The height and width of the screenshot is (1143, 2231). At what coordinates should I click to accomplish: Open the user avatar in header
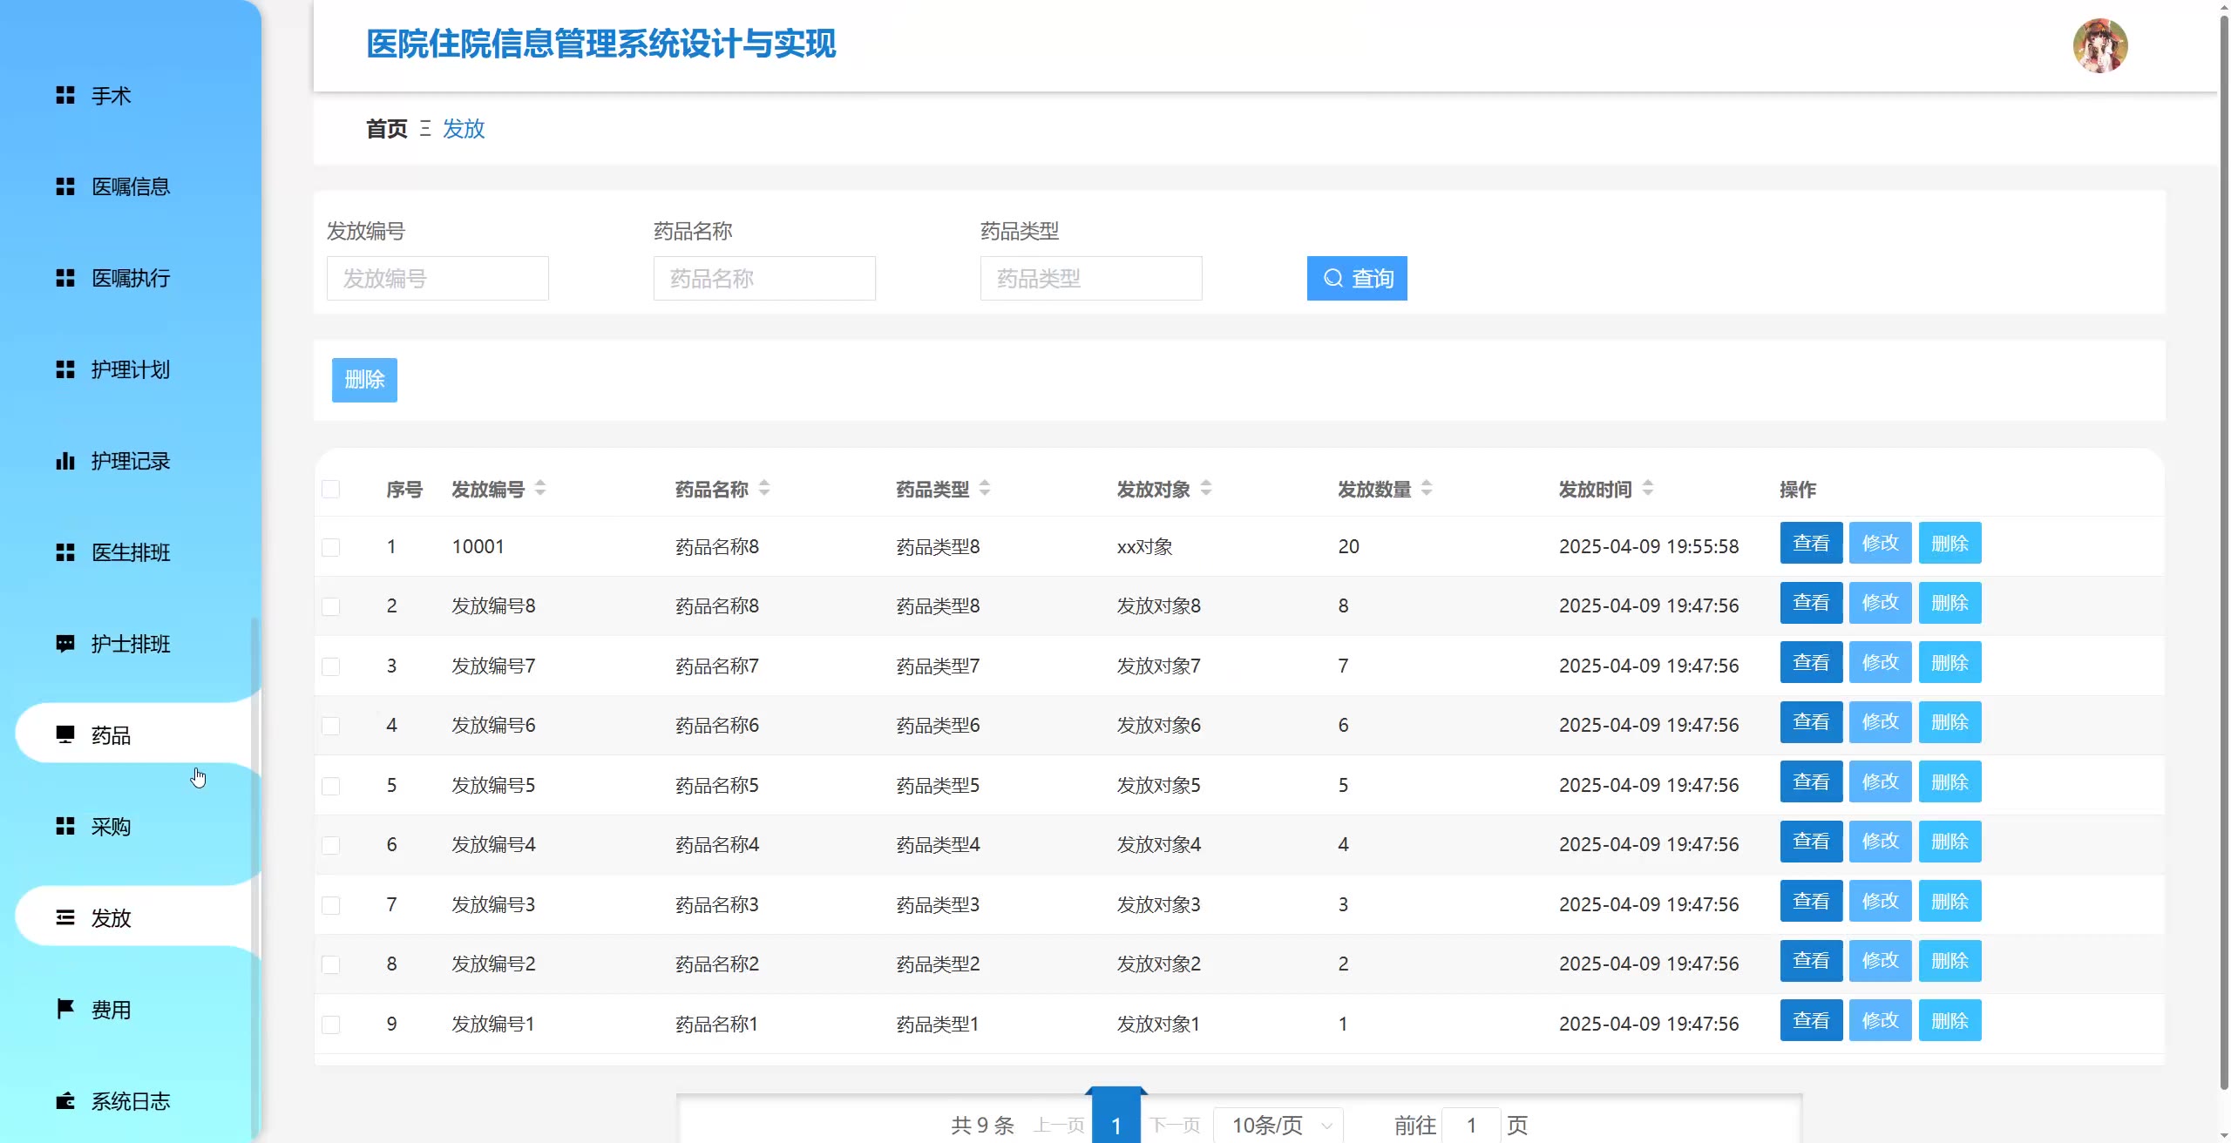(2100, 45)
